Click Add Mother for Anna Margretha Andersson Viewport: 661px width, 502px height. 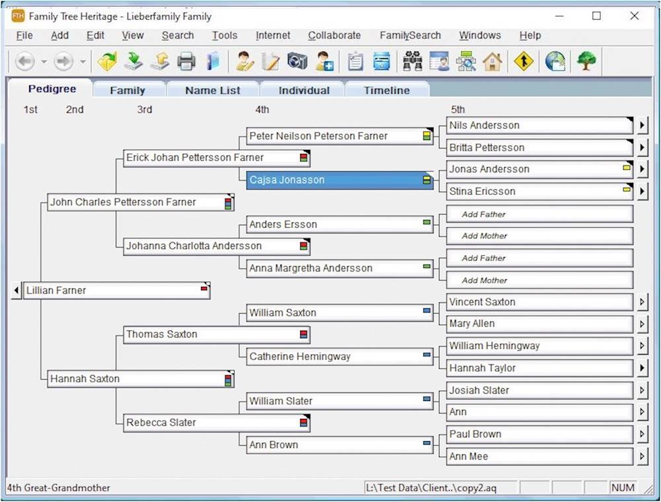pos(539,280)
